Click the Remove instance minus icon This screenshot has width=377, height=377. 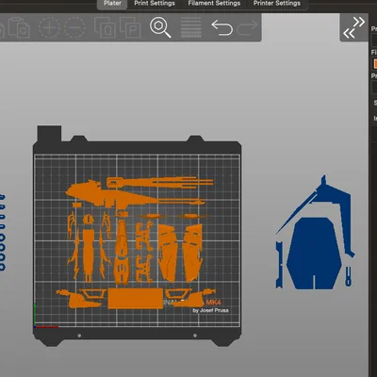(x=74, y=27)
